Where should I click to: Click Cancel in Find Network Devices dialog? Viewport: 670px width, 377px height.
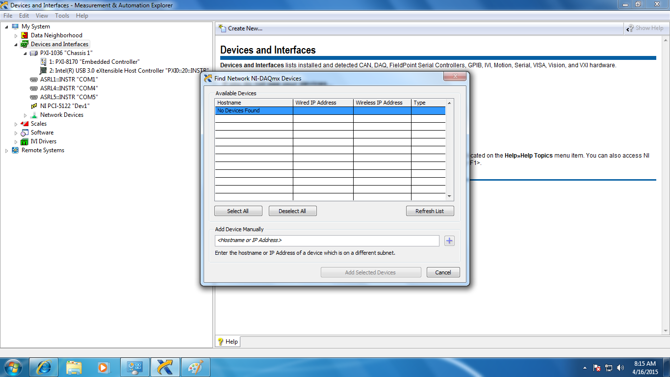tap(443, 272)
